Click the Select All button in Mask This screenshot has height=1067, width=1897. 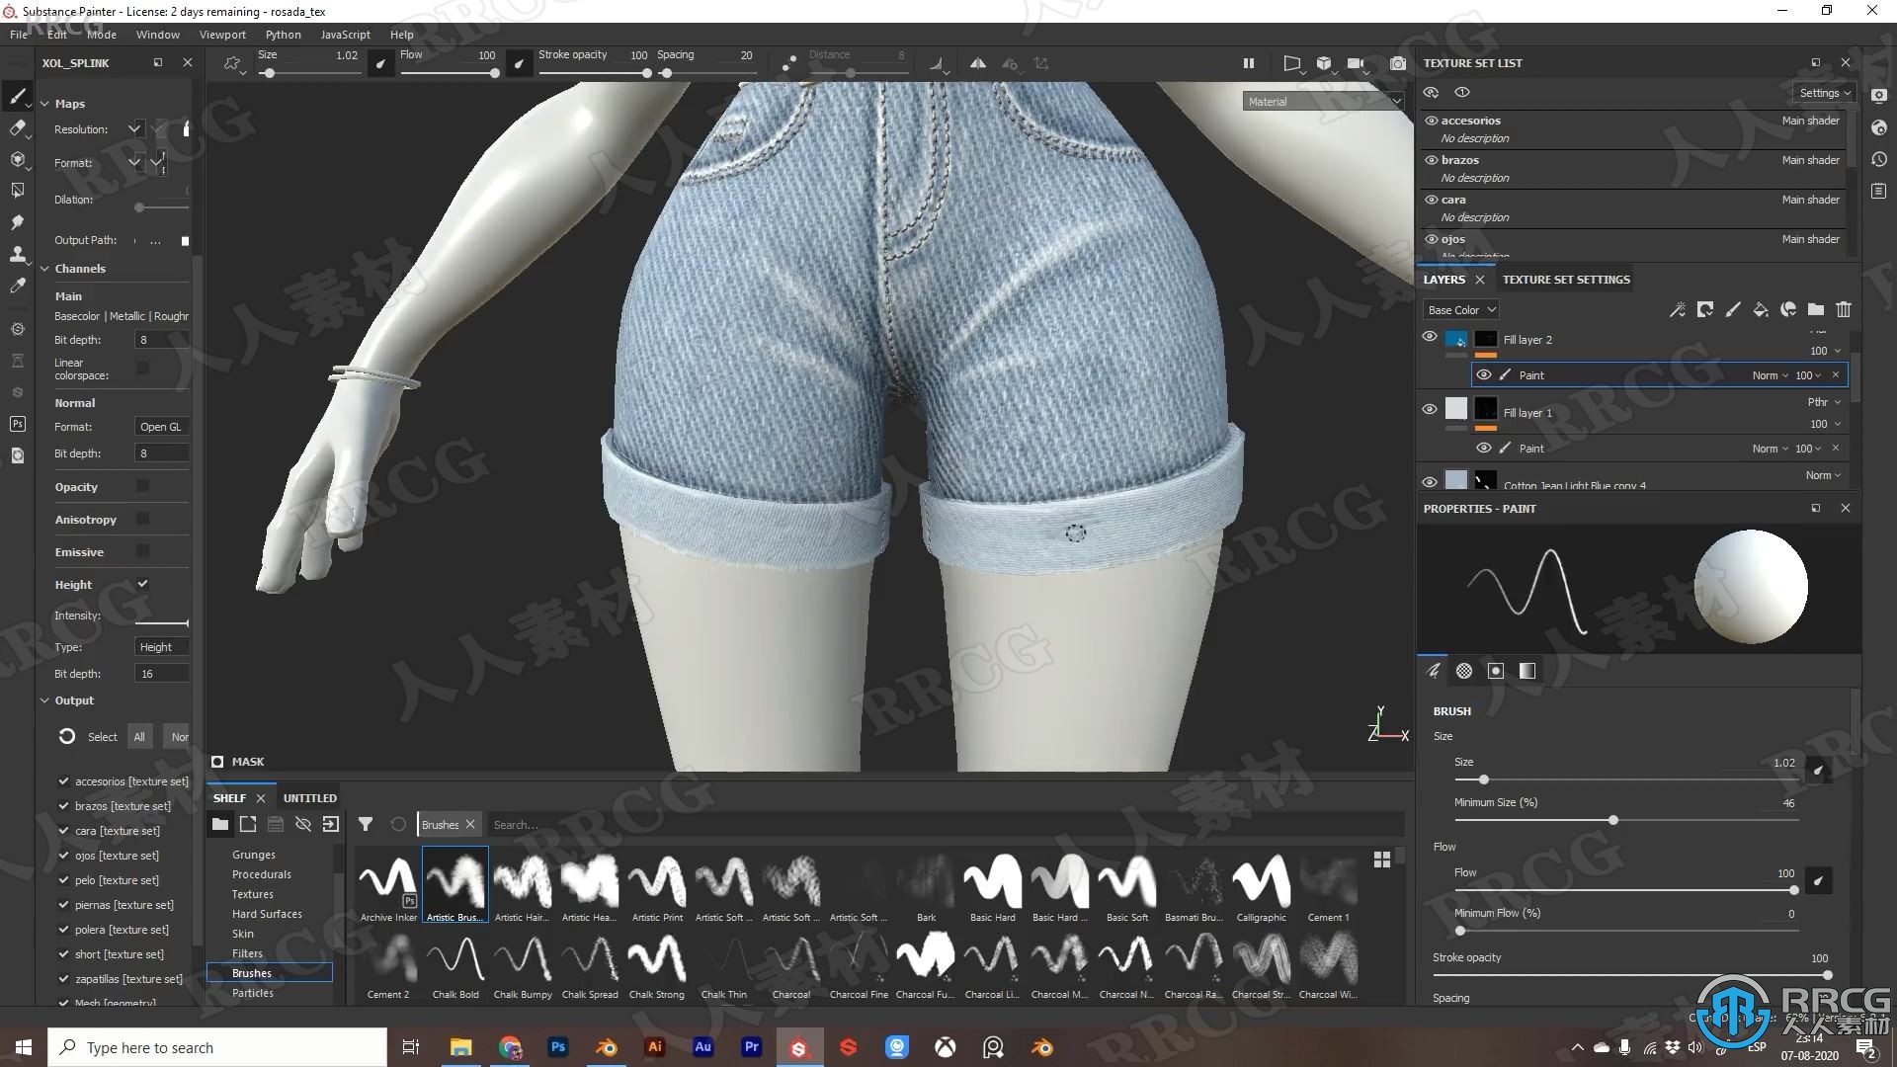[139, 736]
